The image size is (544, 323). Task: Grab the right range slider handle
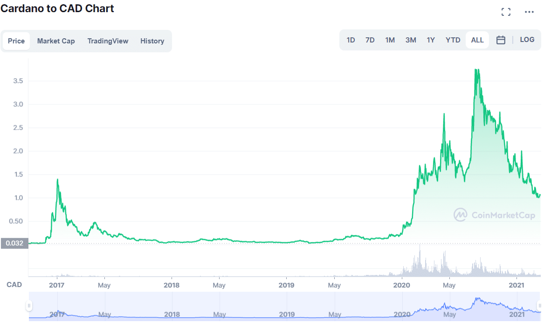pyautogui.click(x=539, y=306)
